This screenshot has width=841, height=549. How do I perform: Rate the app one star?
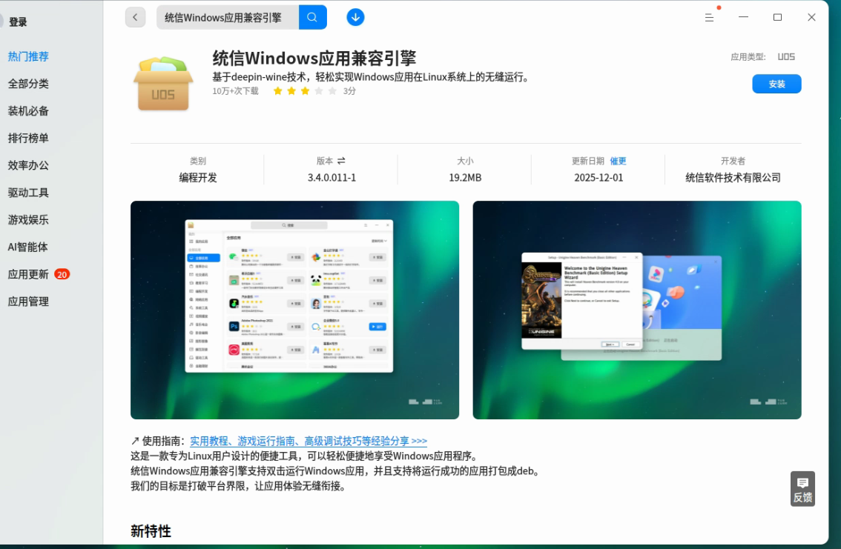(278, 91)
